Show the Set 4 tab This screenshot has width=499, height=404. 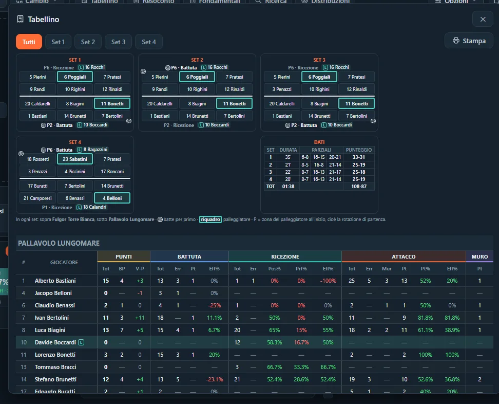click(148, 42)
